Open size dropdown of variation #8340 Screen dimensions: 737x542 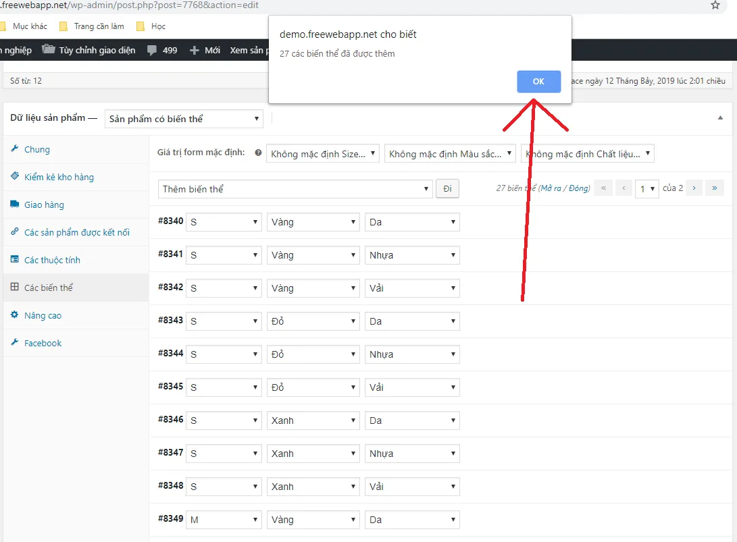[224, 222]
